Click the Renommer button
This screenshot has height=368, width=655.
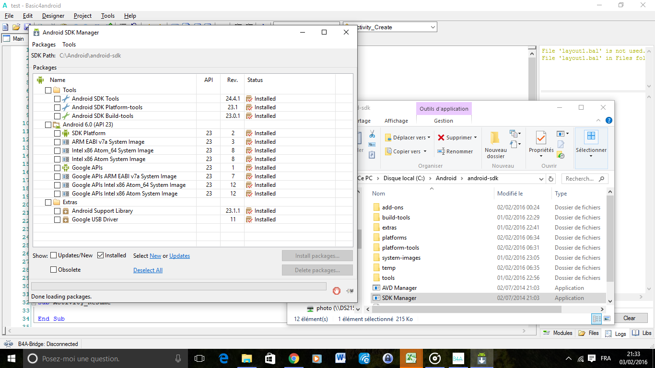pos(455,151)
